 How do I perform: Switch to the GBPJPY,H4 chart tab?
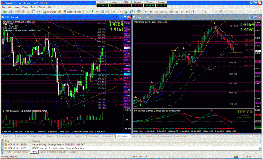click(137, 136)
